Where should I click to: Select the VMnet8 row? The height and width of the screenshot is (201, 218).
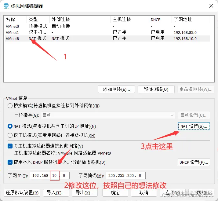coord(107,38)
